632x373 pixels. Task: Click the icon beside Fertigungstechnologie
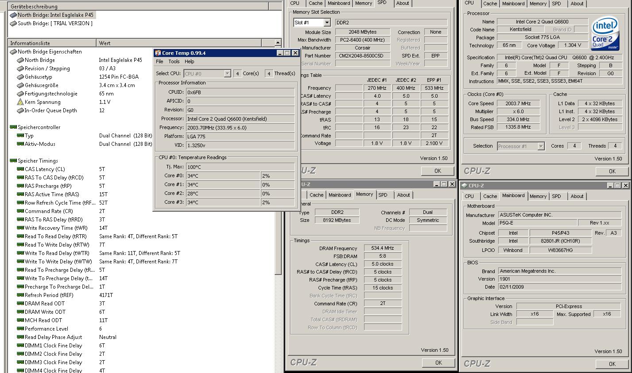[x=20, y=94]
